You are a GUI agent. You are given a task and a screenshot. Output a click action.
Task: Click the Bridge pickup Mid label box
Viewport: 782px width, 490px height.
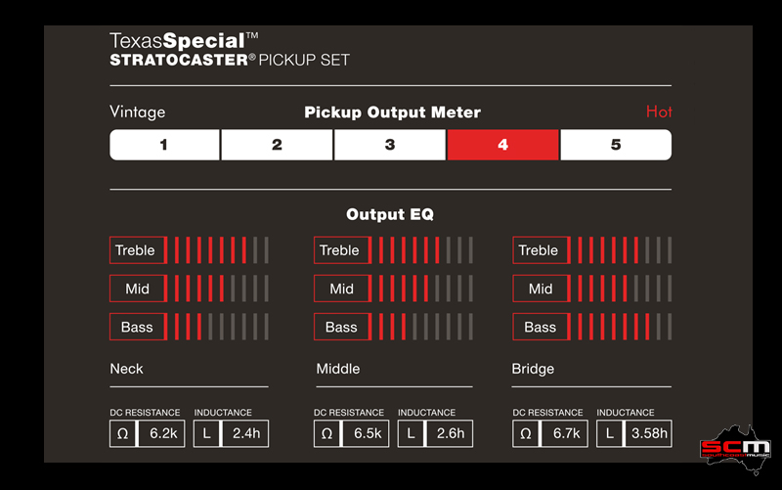pos(542,289)
